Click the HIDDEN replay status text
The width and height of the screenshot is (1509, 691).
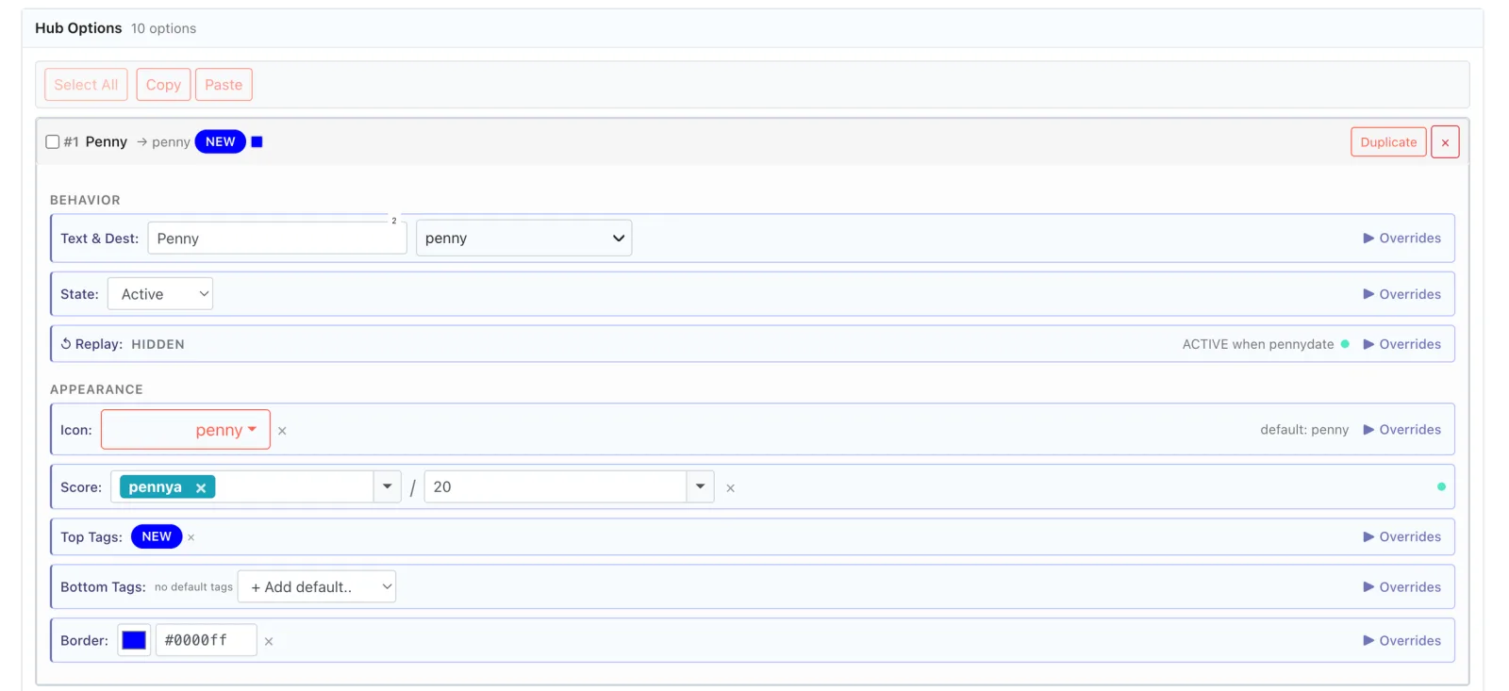(x=158, y=344)
